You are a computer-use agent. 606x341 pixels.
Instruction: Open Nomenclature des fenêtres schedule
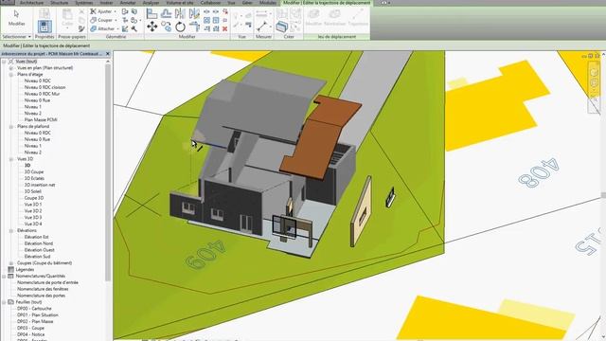[43, 289]
